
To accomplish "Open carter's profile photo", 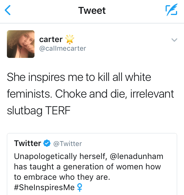I will point(21,44).
